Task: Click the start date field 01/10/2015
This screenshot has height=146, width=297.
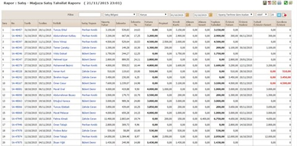Action: [177, 15]
